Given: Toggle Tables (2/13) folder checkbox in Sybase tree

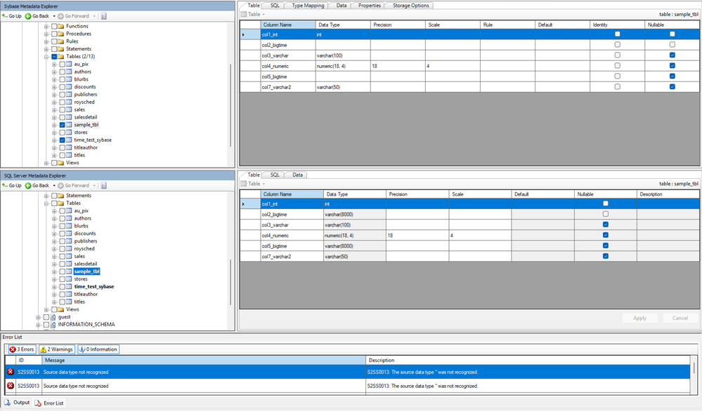Looking at the screenshot, I should pyautogui.click(x=54, y=57).
